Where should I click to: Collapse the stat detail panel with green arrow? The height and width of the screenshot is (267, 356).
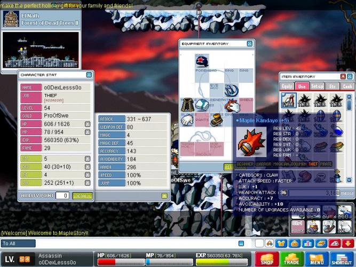point(164,195)
